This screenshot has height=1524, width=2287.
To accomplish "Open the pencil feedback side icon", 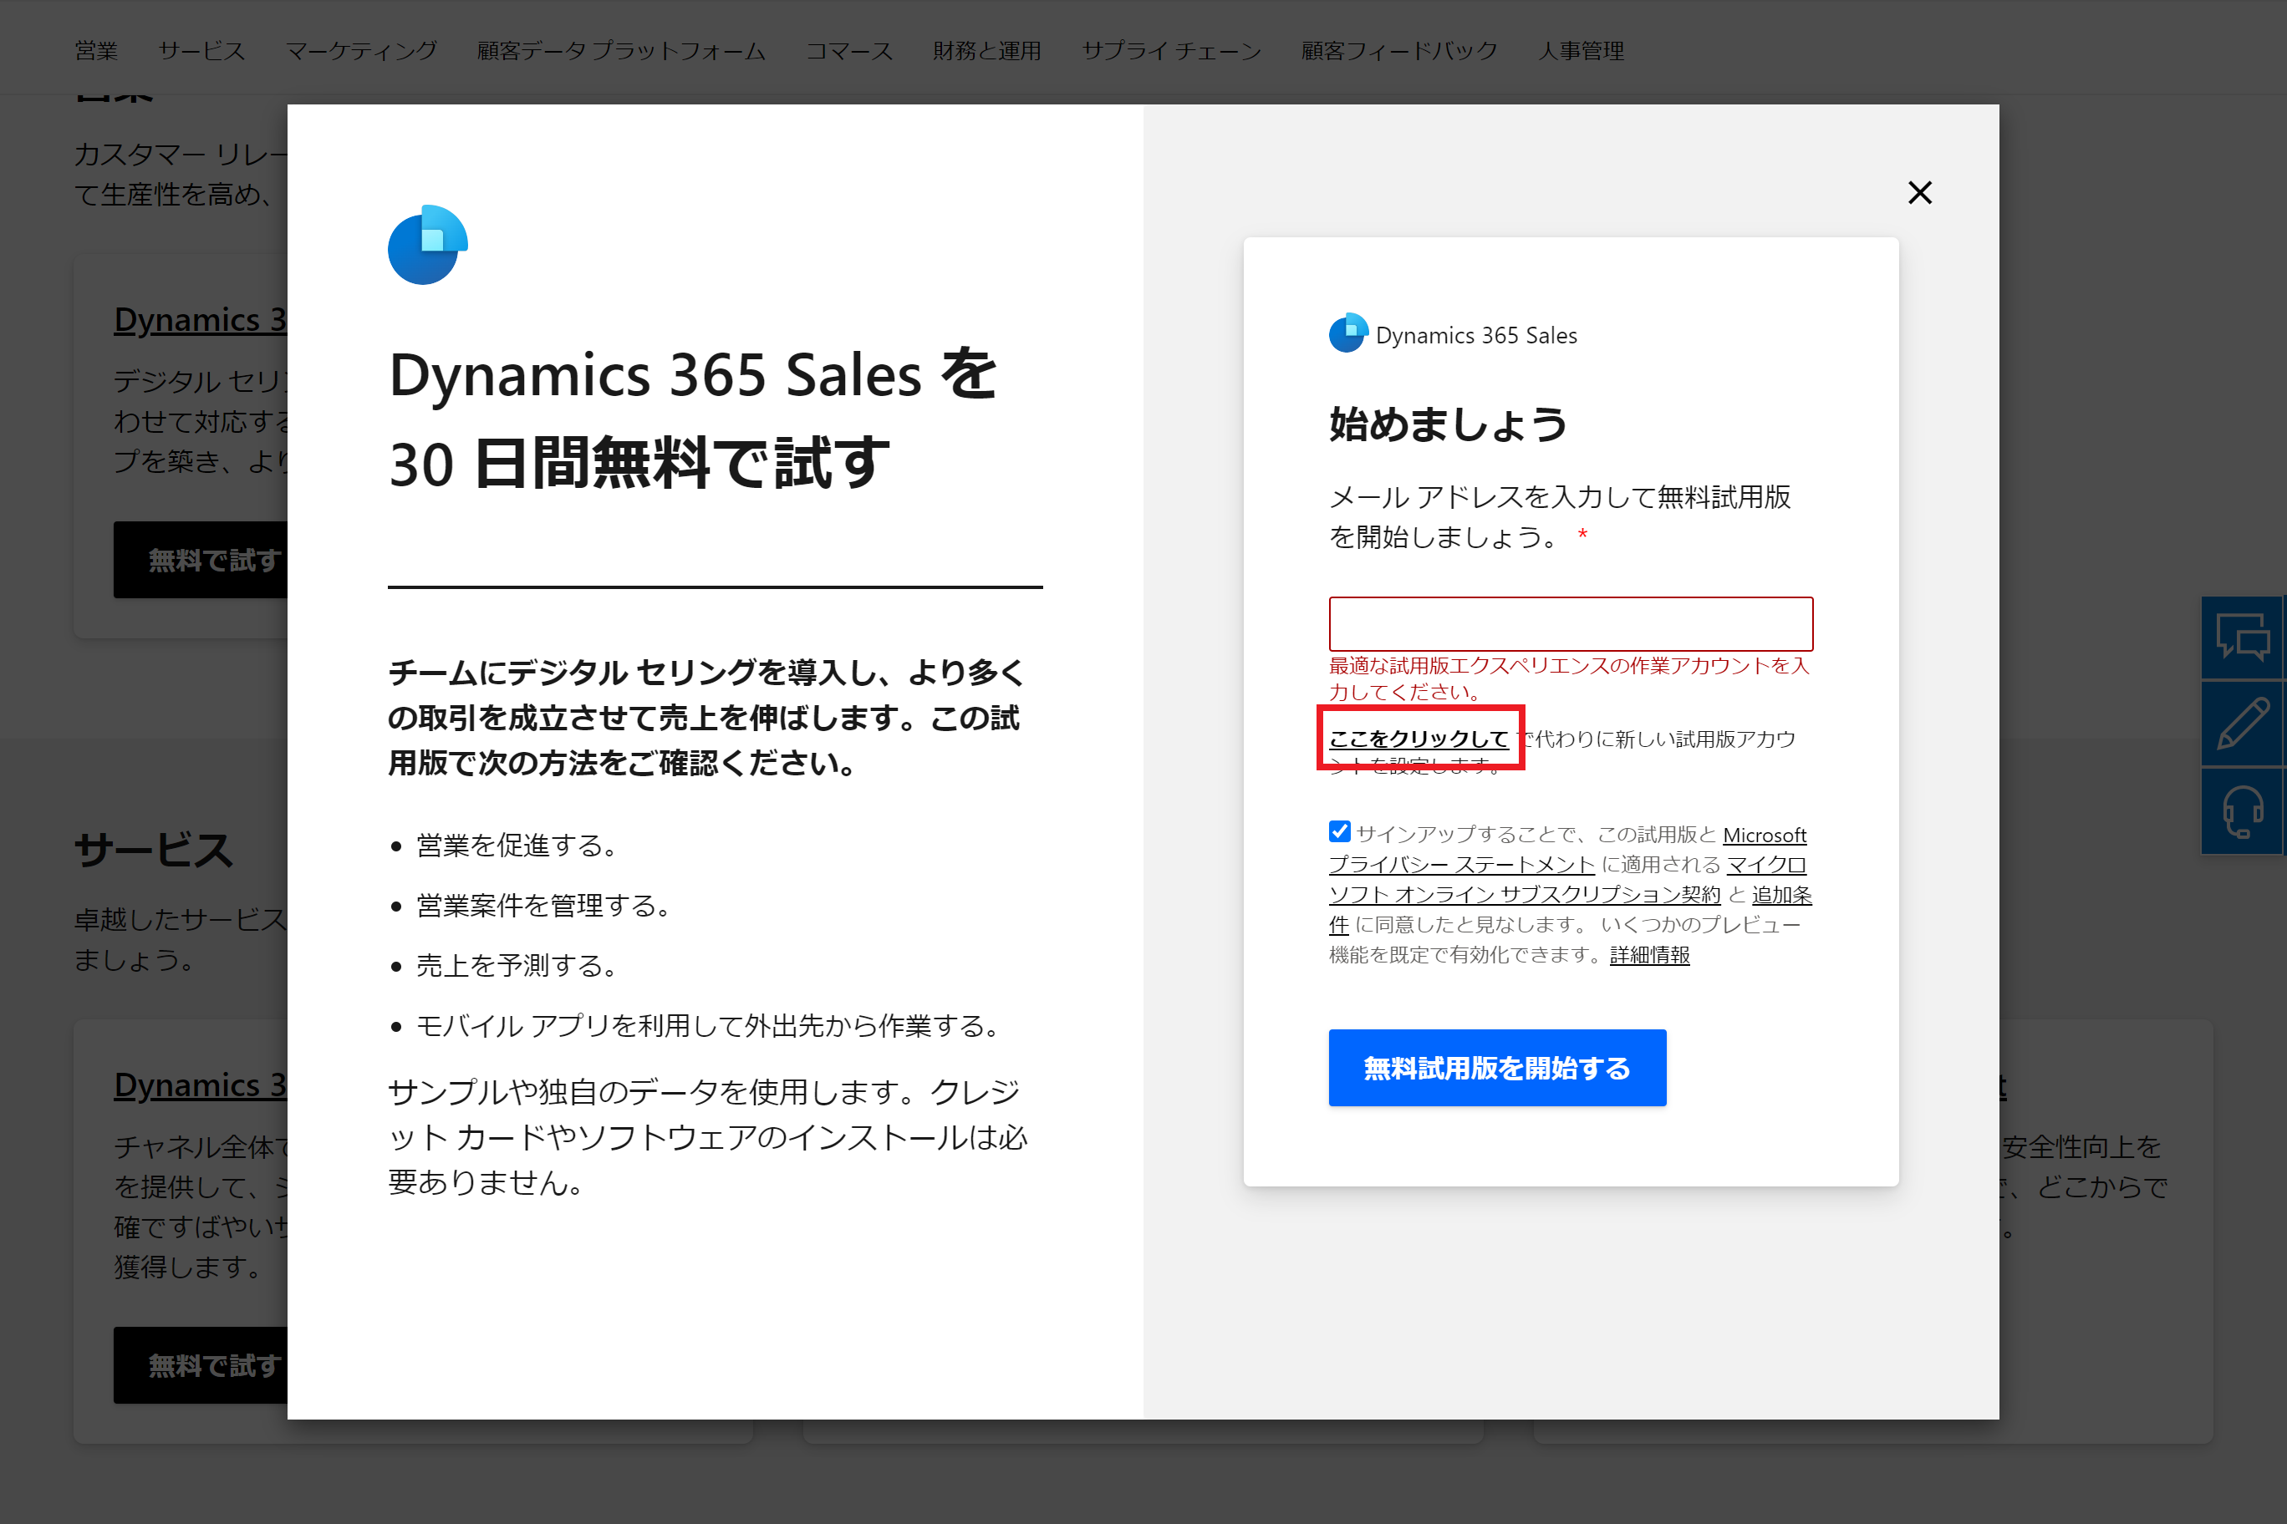I will (2242, 724).
